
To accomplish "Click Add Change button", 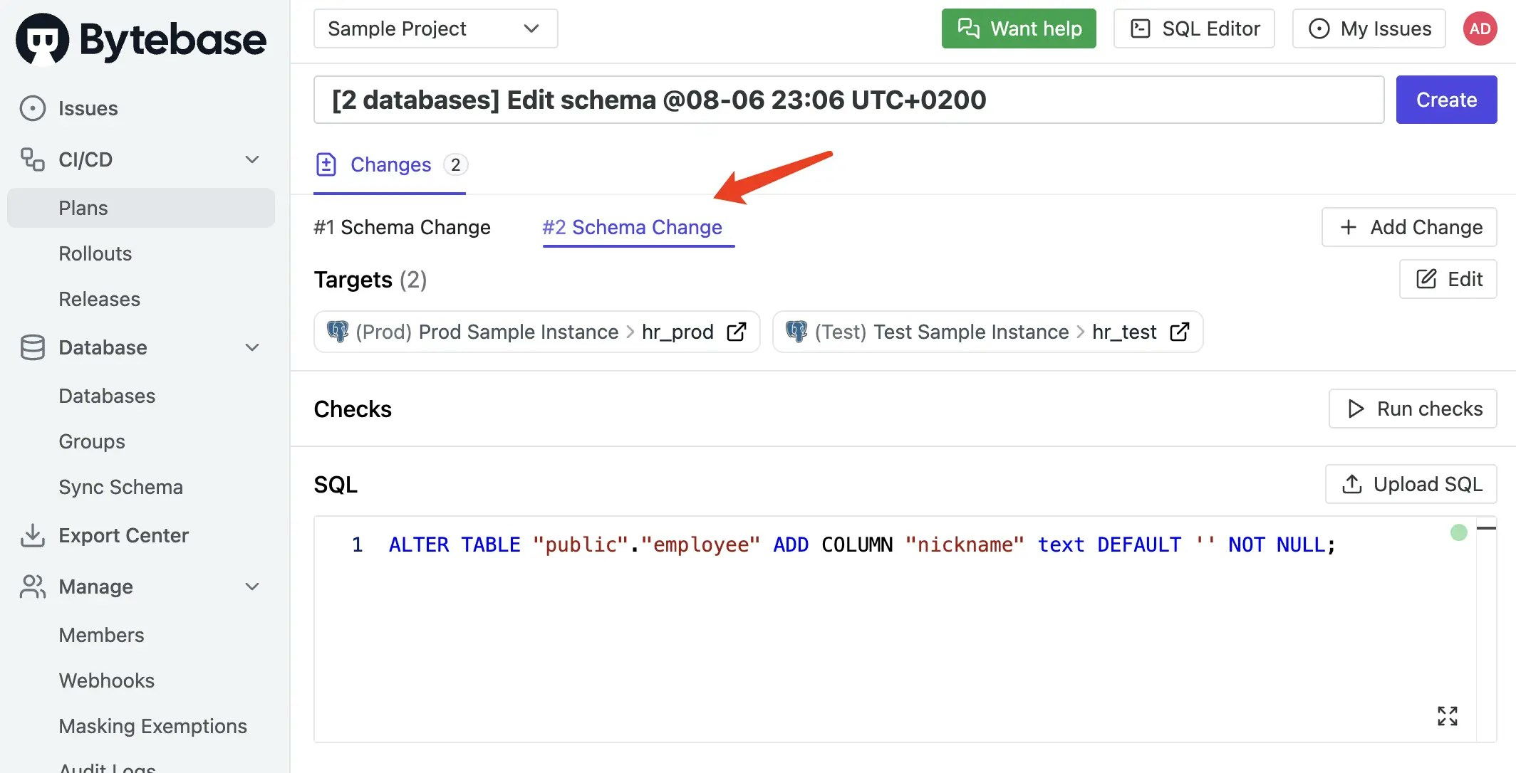I will [1409, 227].
